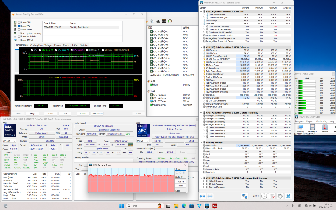Collapse the Memory Timings group
Viewport: 336px width, 210px height.
(201, 142)
